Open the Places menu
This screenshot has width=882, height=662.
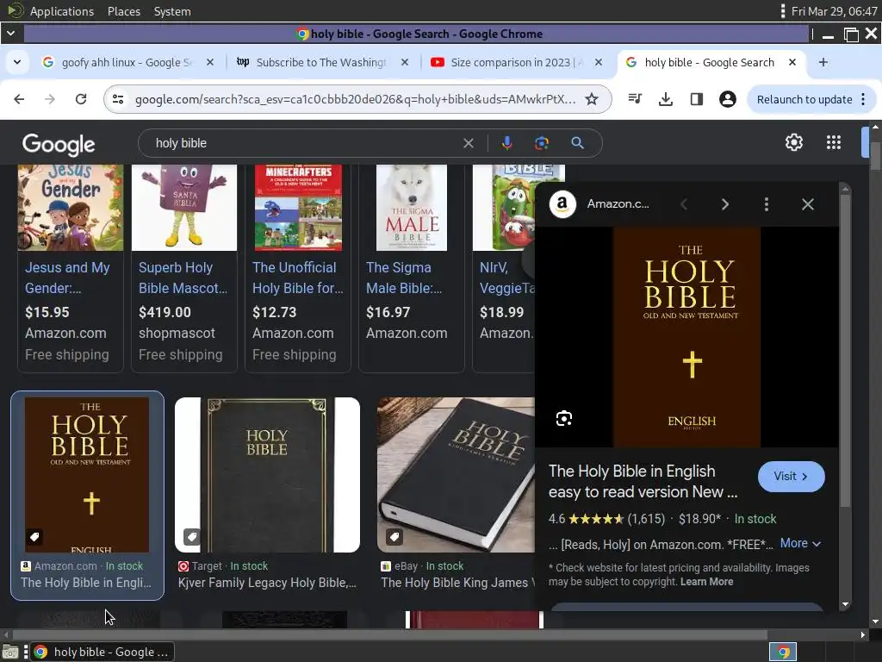pos(124,11)
